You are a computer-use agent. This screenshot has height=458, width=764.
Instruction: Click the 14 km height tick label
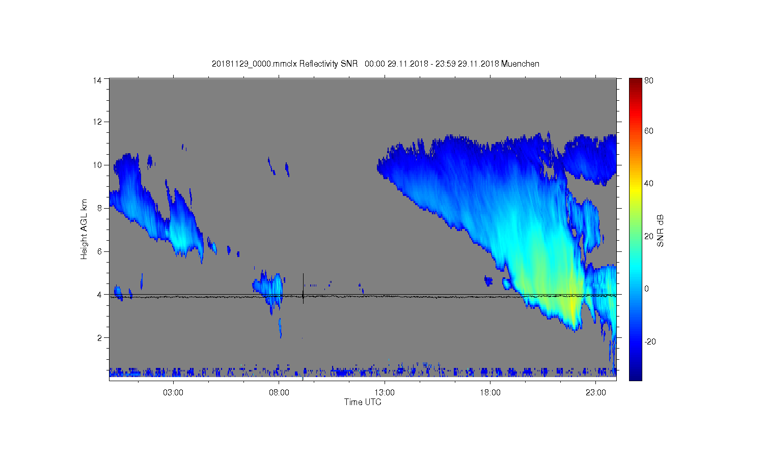97,80
